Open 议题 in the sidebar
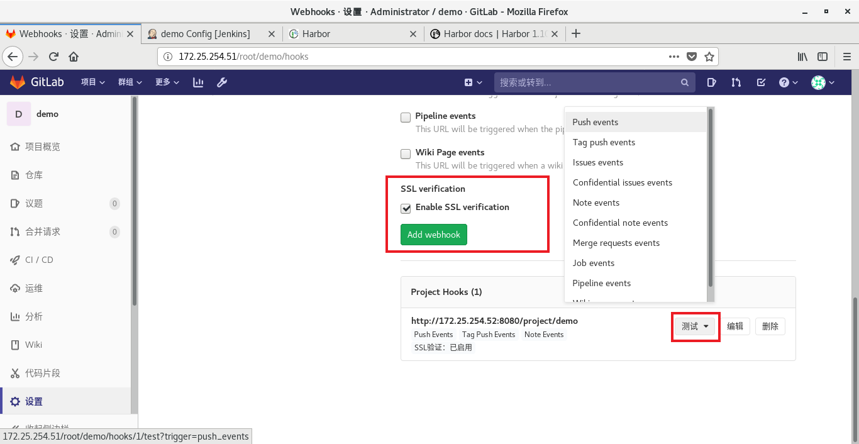 34,203
